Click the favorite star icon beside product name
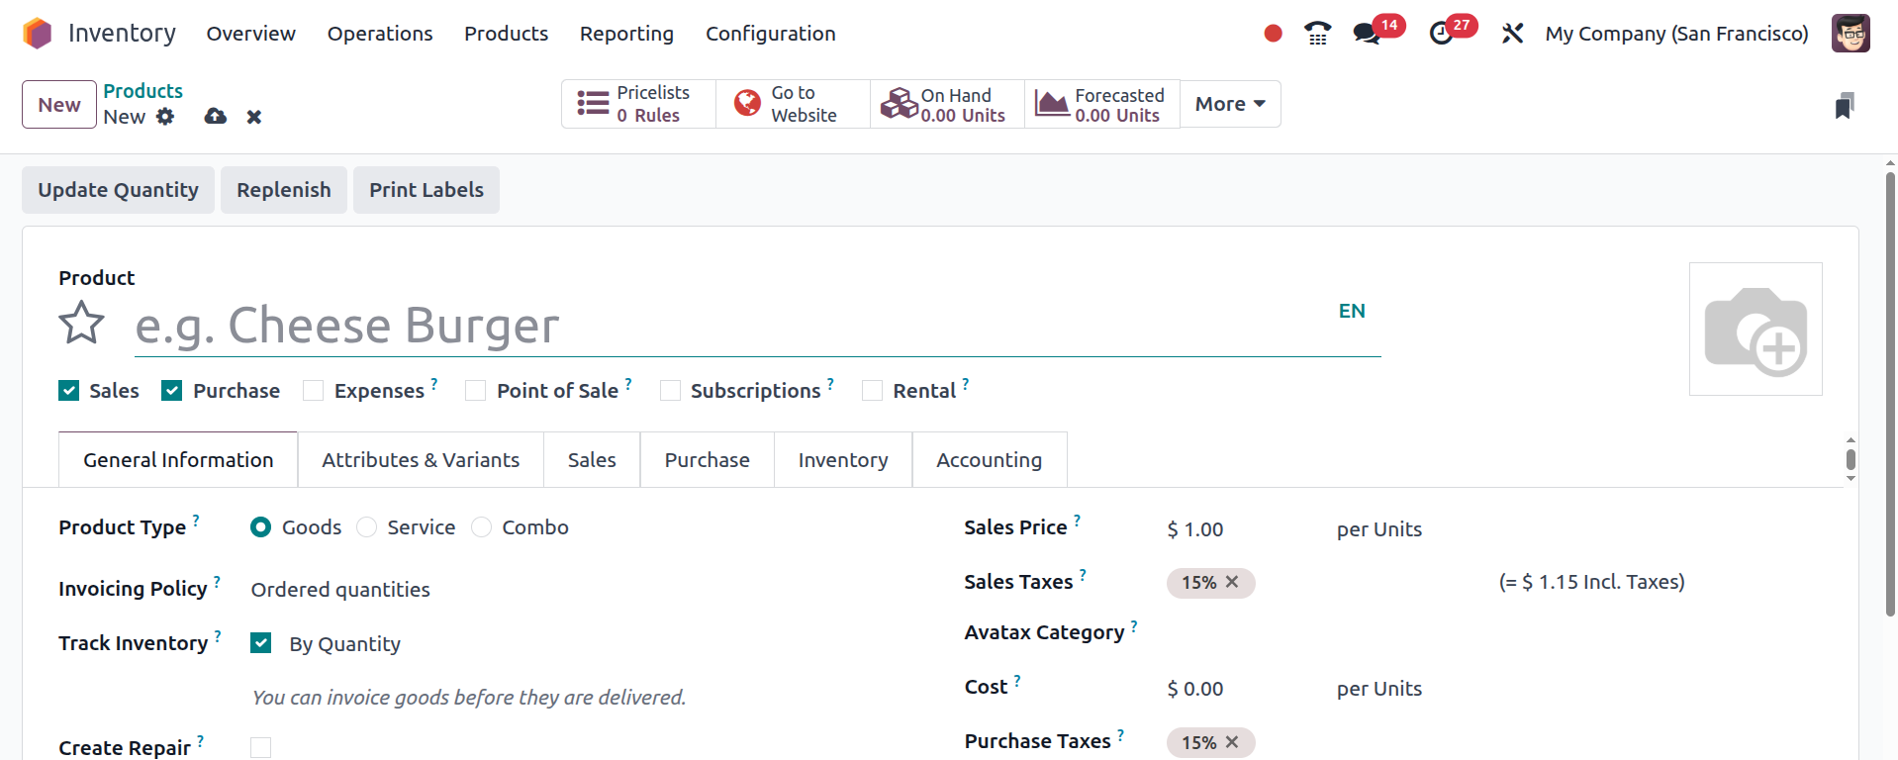 click(81, 324)
